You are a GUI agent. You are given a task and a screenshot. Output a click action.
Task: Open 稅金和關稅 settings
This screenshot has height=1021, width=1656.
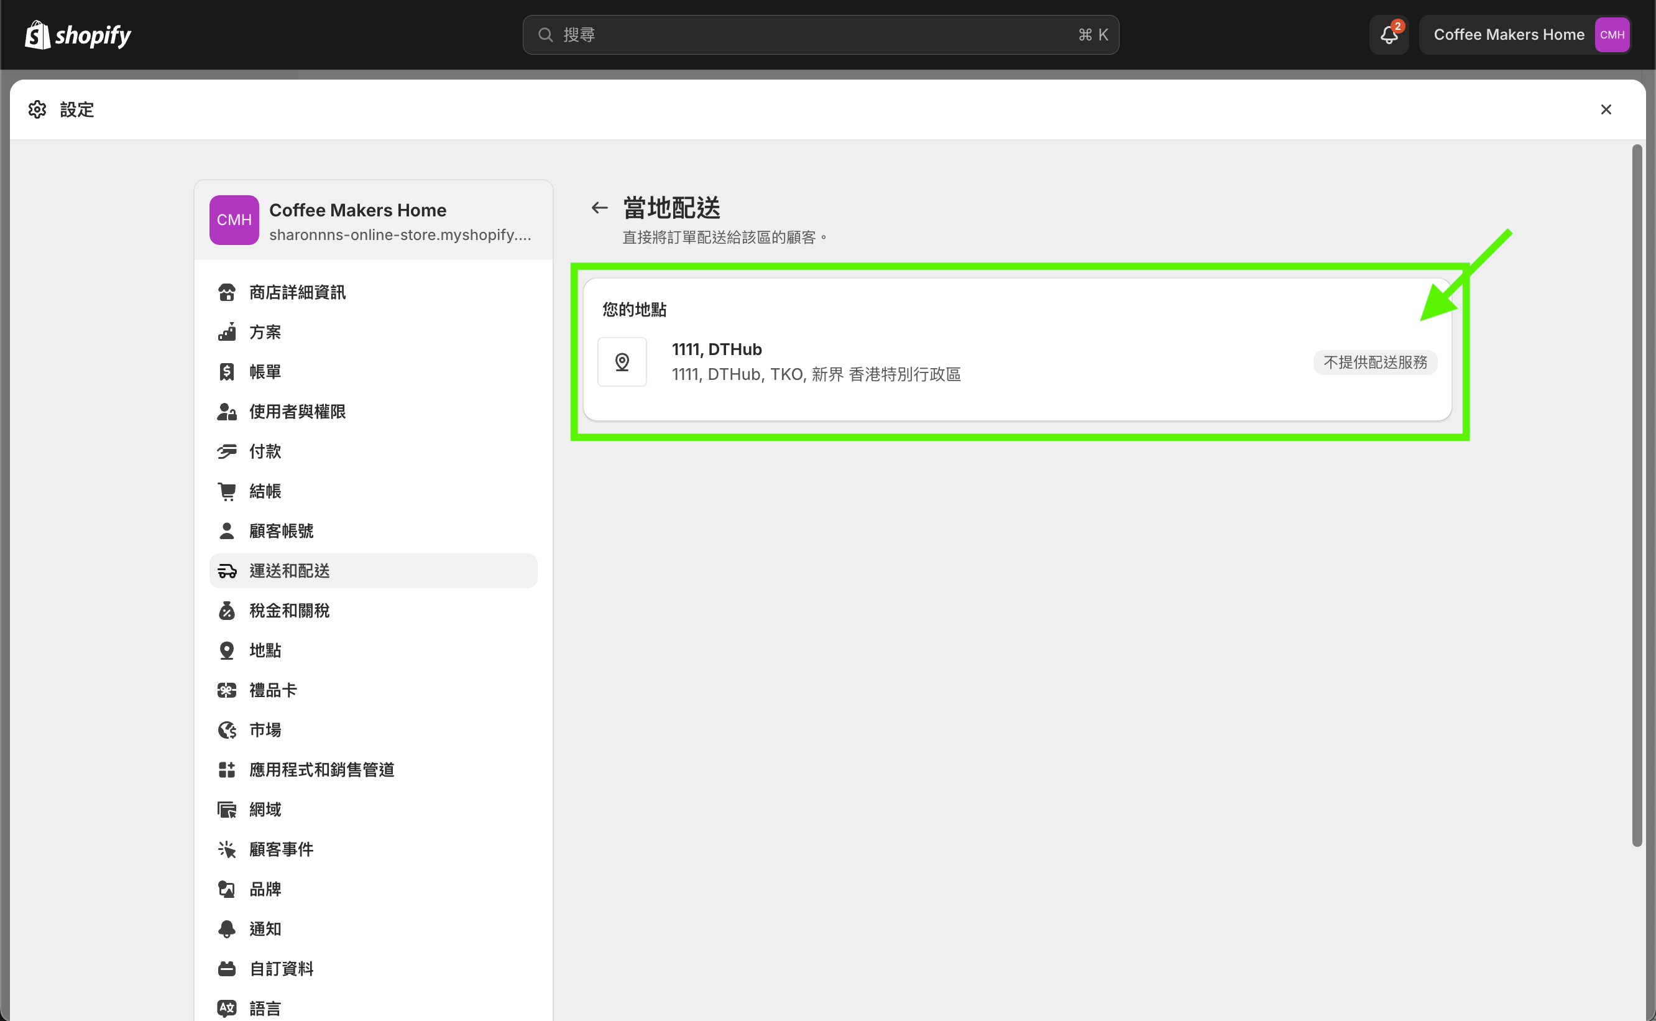click(x=374, y=611)
